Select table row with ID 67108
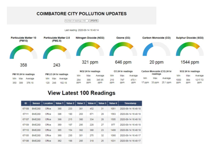Image resolution: width=222 pixels, height=152 pixels. [82, 109]
